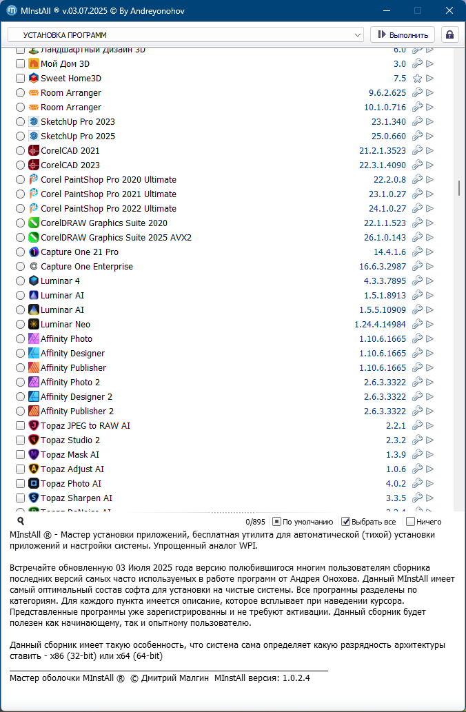Select the Affinity Publisher 2 radio button
Screen dimensions: 466x712
[x=20, y=411]
